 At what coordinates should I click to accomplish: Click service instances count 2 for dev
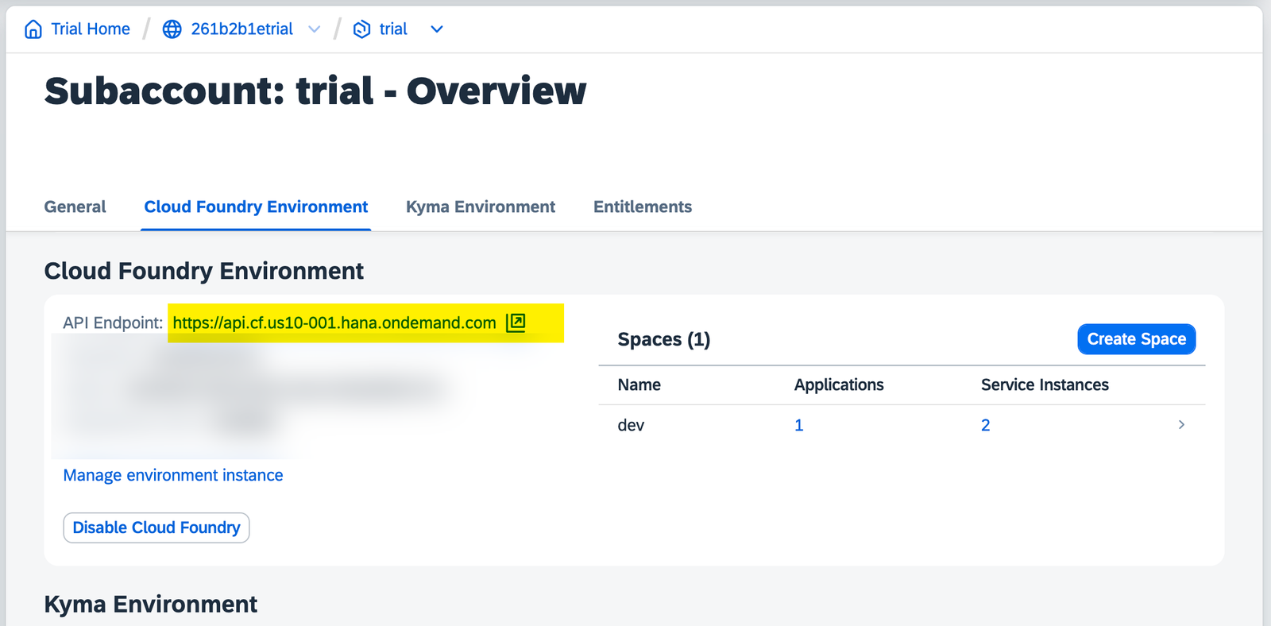point(985,425)
